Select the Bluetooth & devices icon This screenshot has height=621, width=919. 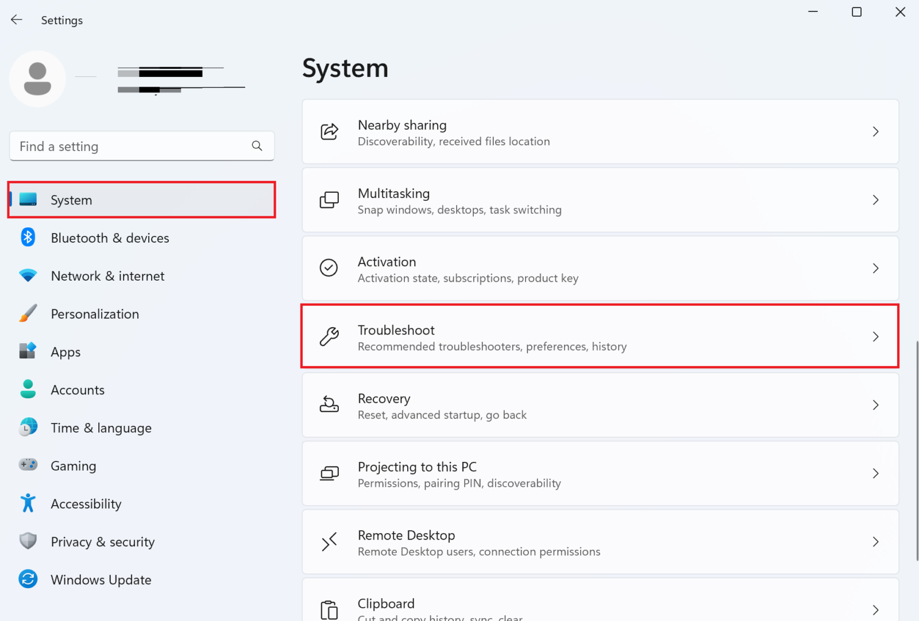click(28, 237)
